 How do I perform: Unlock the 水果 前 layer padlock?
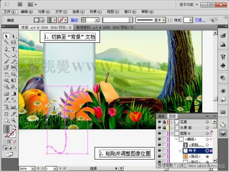click(x=164, y=128)
